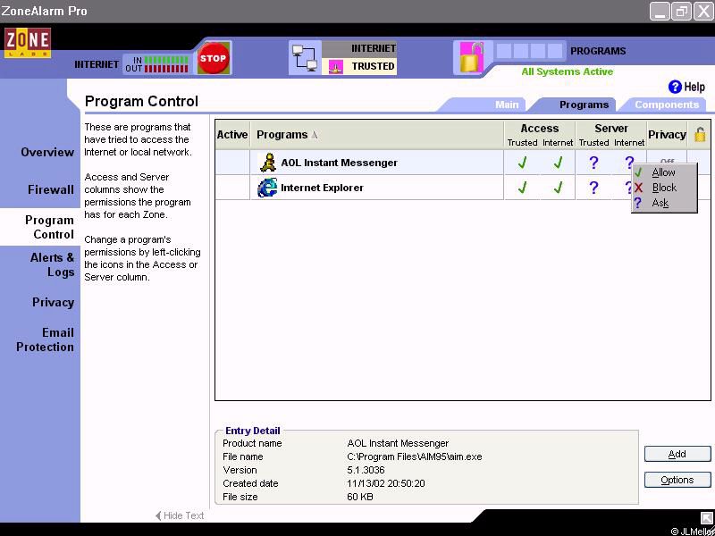Open Overview in the sidebar

tap(47, 152)
